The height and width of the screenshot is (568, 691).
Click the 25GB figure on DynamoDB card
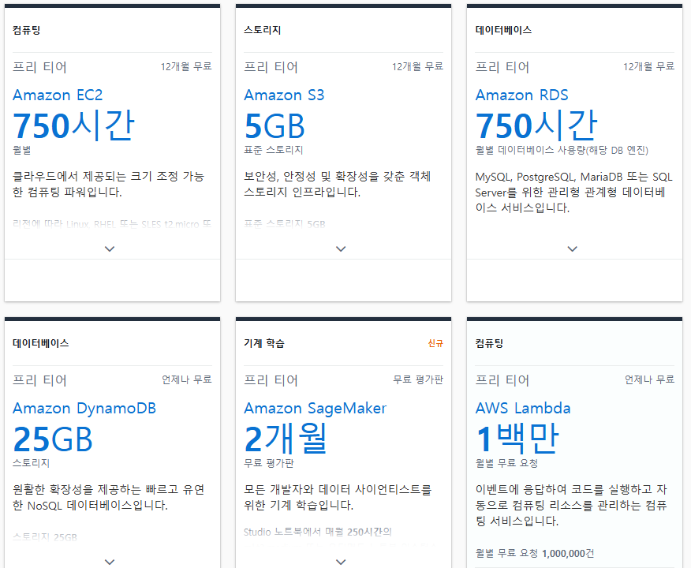click(x=52, y=439)
